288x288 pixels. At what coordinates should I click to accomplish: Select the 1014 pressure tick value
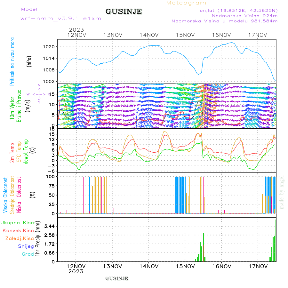(49, 59)
